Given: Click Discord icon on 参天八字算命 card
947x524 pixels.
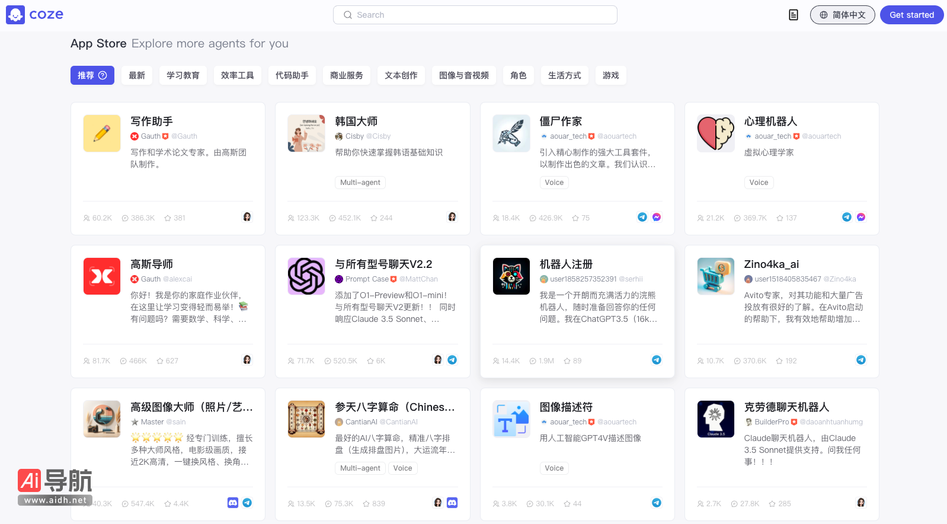Looking at the screenshot, I should click(452, 503).
